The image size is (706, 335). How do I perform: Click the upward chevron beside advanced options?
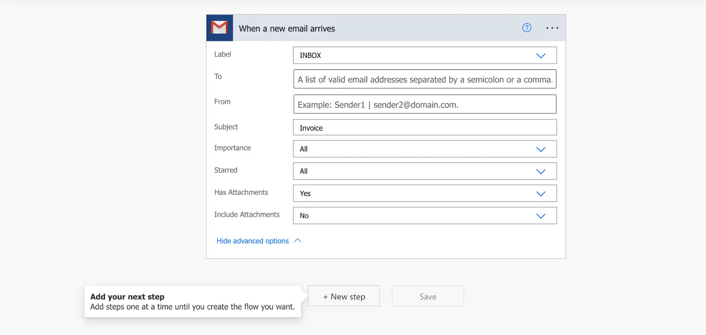(x=298, y=241)
